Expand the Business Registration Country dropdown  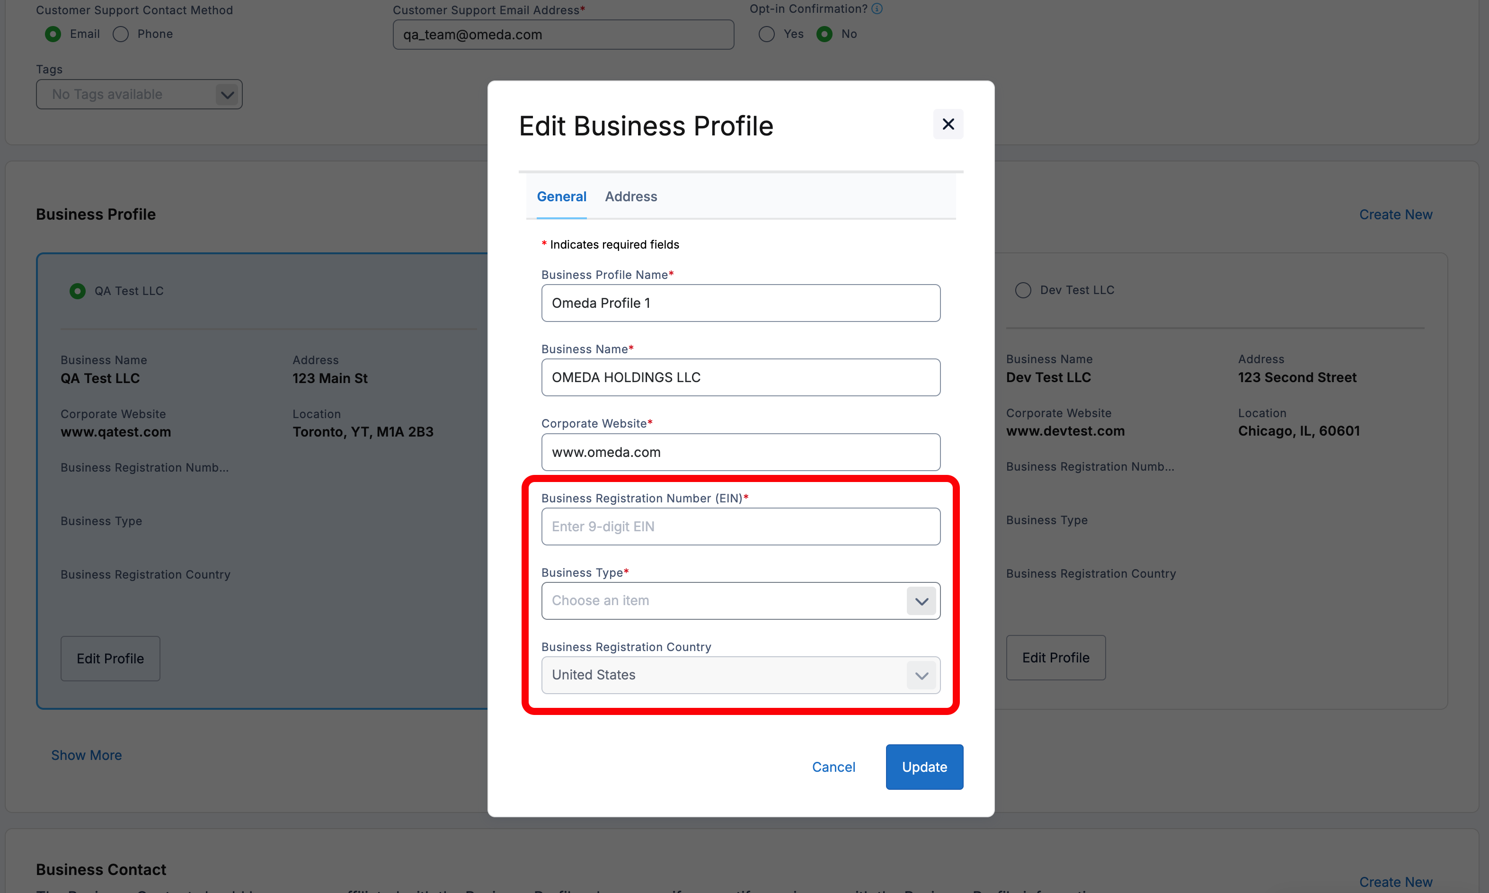click(x=922, y=675)
